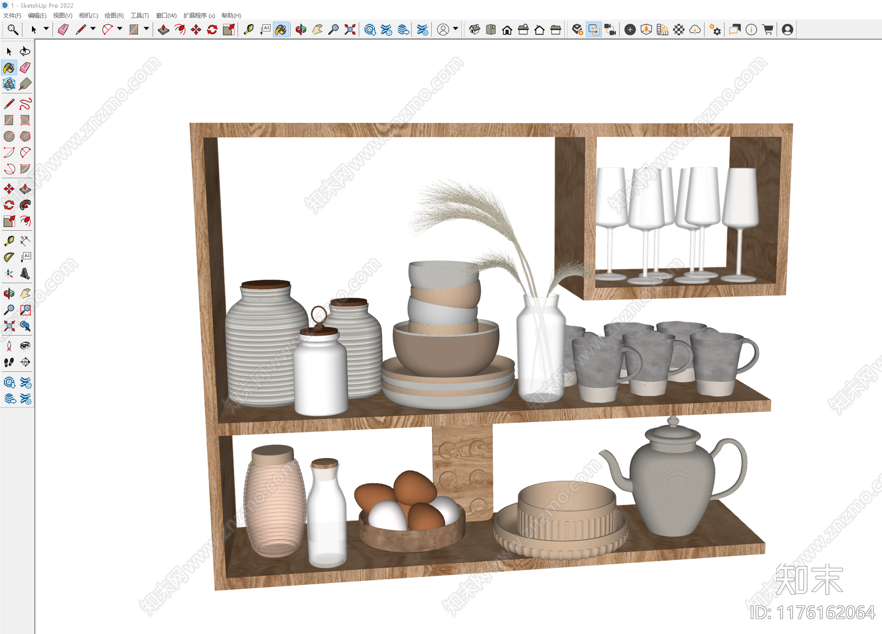Screen dimensions: 882x634
Task: Select the Push/Pull tool in top toolbar
Action: (164, 30)
